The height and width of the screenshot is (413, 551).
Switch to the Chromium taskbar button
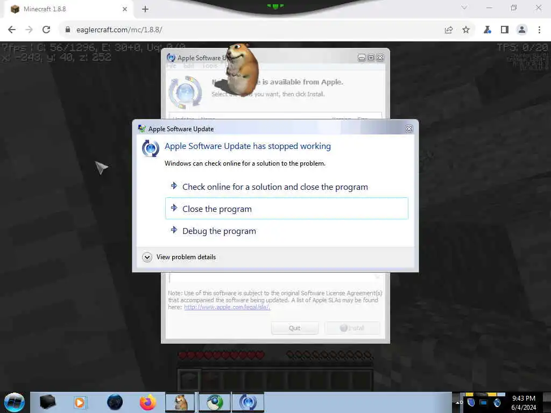(x=215, y=402)
